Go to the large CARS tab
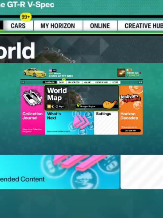Viewport: 163px width, 218px height. (x=18, y=26)
